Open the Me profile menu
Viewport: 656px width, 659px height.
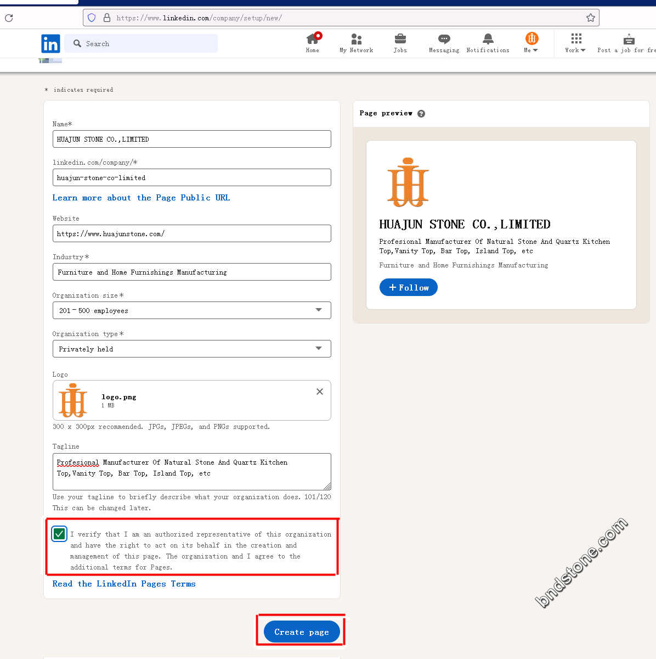(x=531, y=43)
